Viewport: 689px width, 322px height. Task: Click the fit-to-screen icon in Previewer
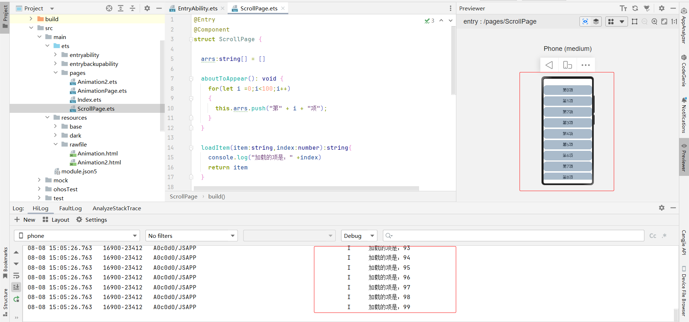[x=664, y=21]
